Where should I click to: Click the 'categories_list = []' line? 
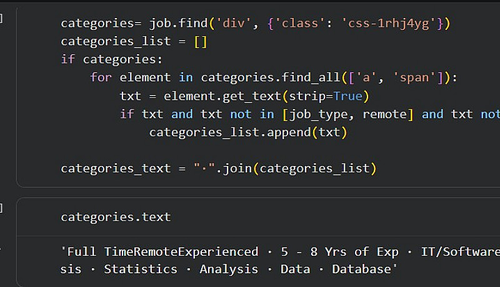pyautogui.click(x=134, y=42)
